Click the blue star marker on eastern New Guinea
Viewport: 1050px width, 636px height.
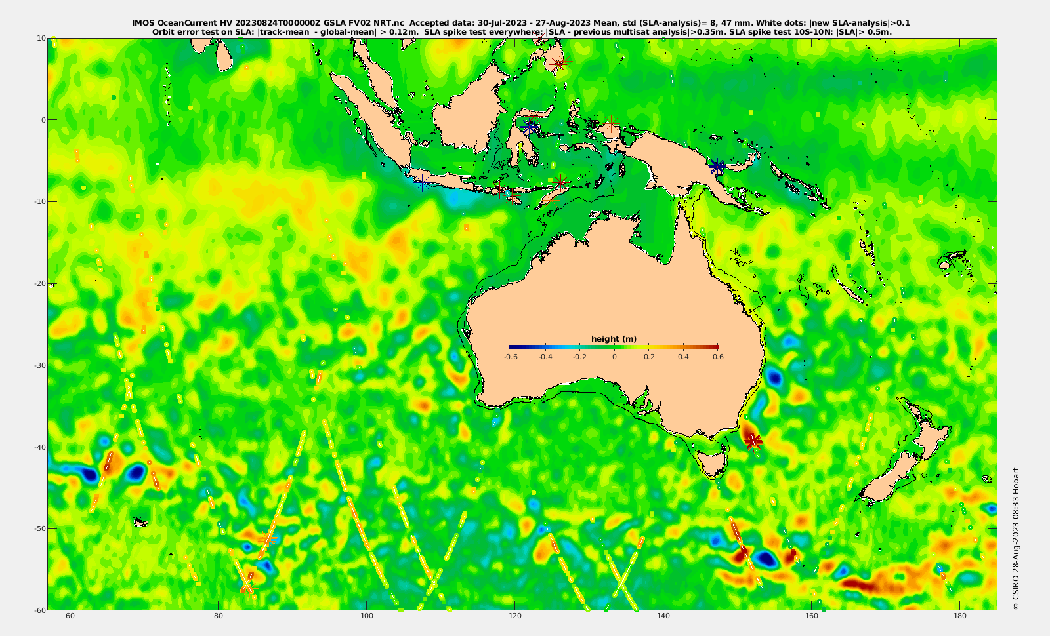click(x=717, y=167)
